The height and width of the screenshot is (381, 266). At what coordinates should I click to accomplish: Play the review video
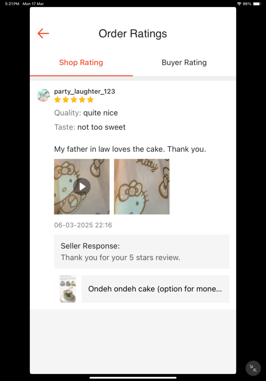click(x=82, y=187)
